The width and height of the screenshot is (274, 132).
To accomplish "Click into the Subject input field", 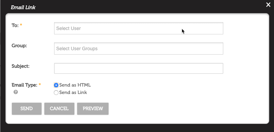I will (x=139, y=68).
